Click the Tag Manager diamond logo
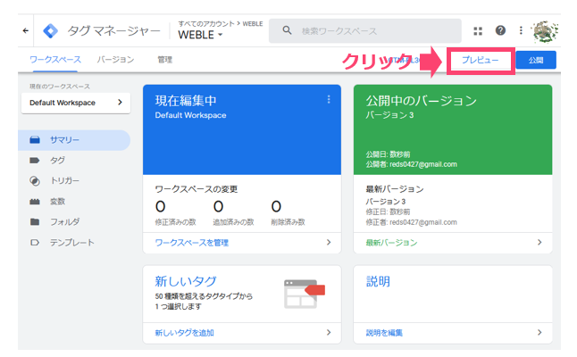 (x=50, y=31)
